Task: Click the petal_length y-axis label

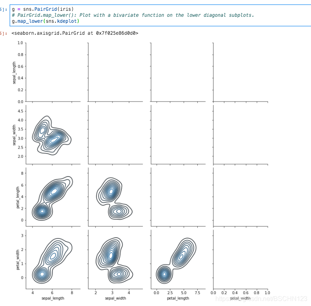Action: 18,197
